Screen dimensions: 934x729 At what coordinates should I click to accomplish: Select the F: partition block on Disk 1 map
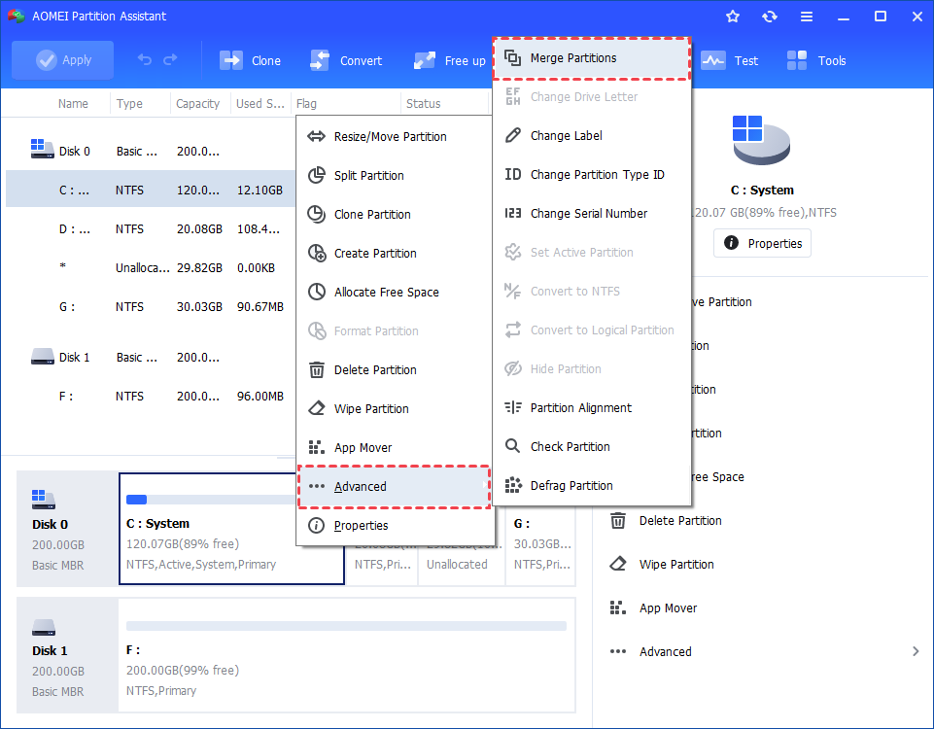point(346,654)
